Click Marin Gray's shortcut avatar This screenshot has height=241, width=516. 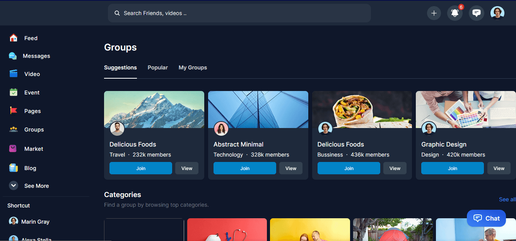click(x=14, y=221)
